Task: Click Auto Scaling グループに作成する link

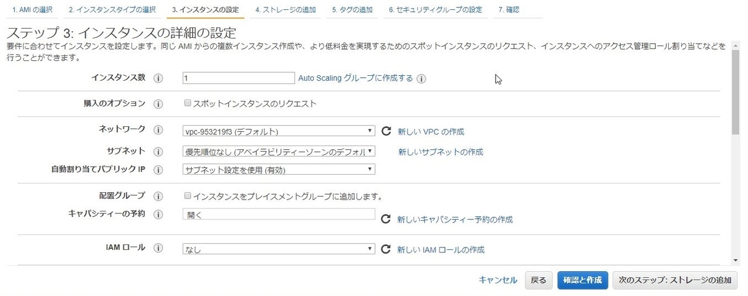Action: tap(355, 78)
